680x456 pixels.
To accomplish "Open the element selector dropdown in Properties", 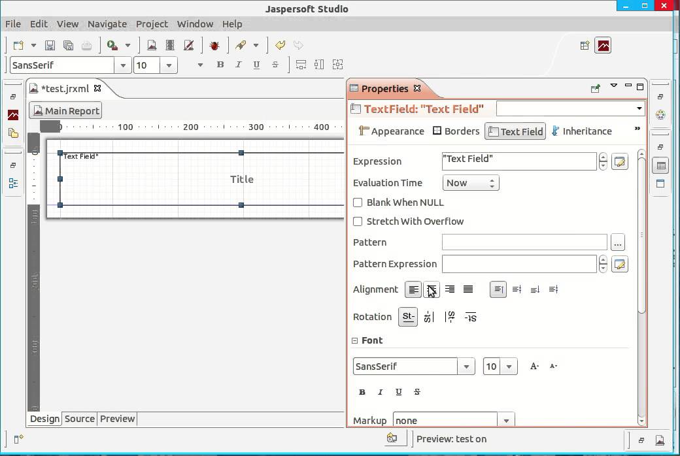I will (639, 108).
